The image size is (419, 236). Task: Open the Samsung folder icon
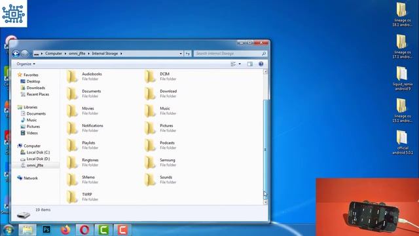(150, 163)
